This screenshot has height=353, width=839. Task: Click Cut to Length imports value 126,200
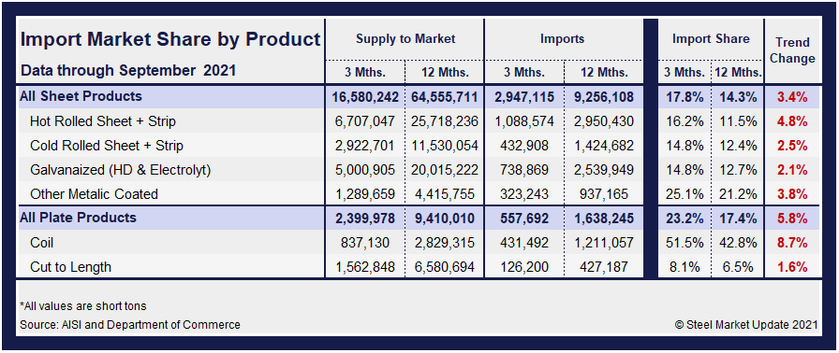(523, 266)
